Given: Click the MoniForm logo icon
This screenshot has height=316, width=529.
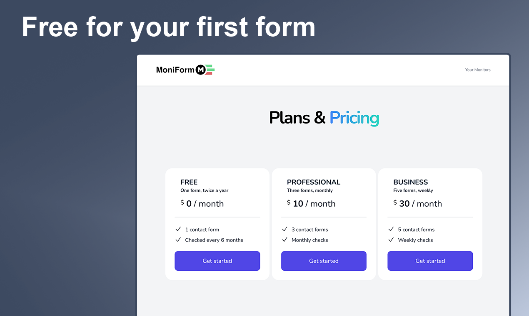Looking at the screenshot, I should point(205,70).
